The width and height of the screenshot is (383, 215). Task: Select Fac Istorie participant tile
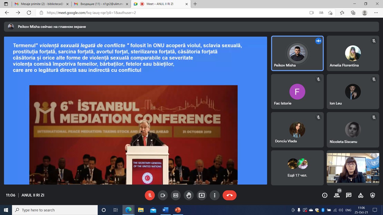click(297, 91)
